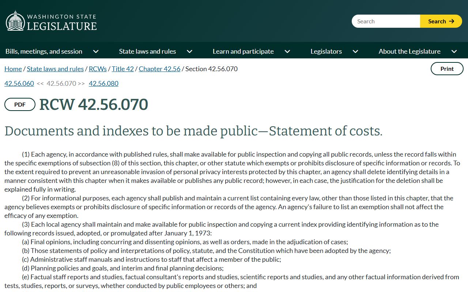Expand chevron next to Legislators

pos(355,51)
